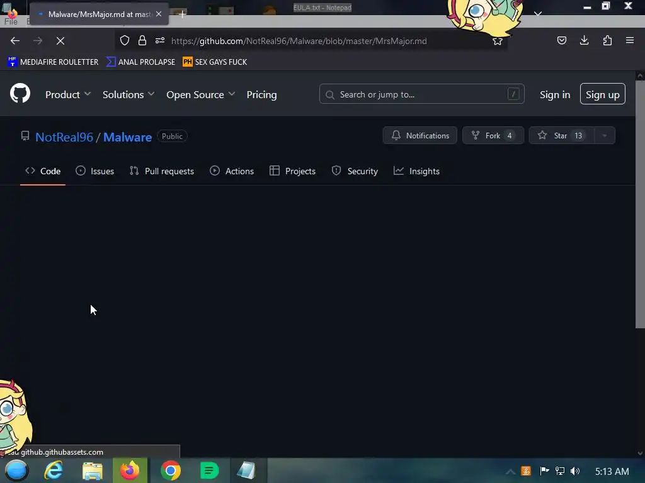Click Sign in link

pyautogui.click(x=555, y=94)
